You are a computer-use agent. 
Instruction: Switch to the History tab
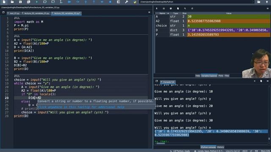(x=220, y=147)
